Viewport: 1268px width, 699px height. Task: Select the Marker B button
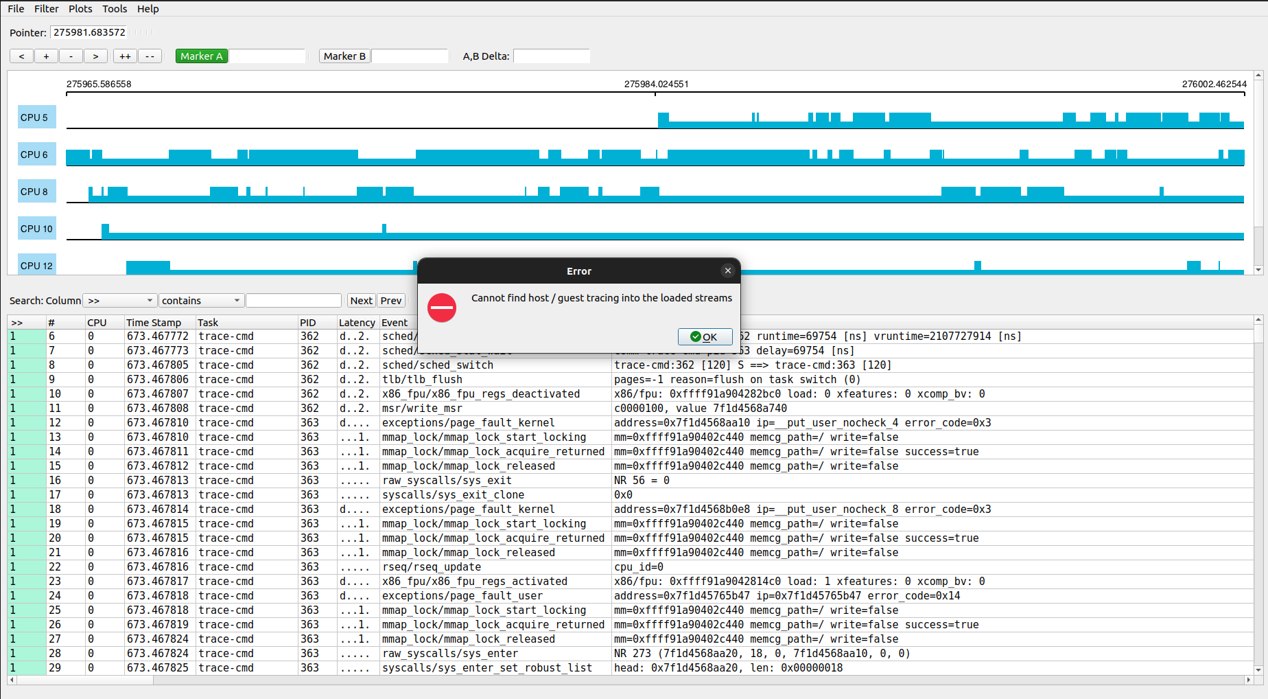coord(344,56)
